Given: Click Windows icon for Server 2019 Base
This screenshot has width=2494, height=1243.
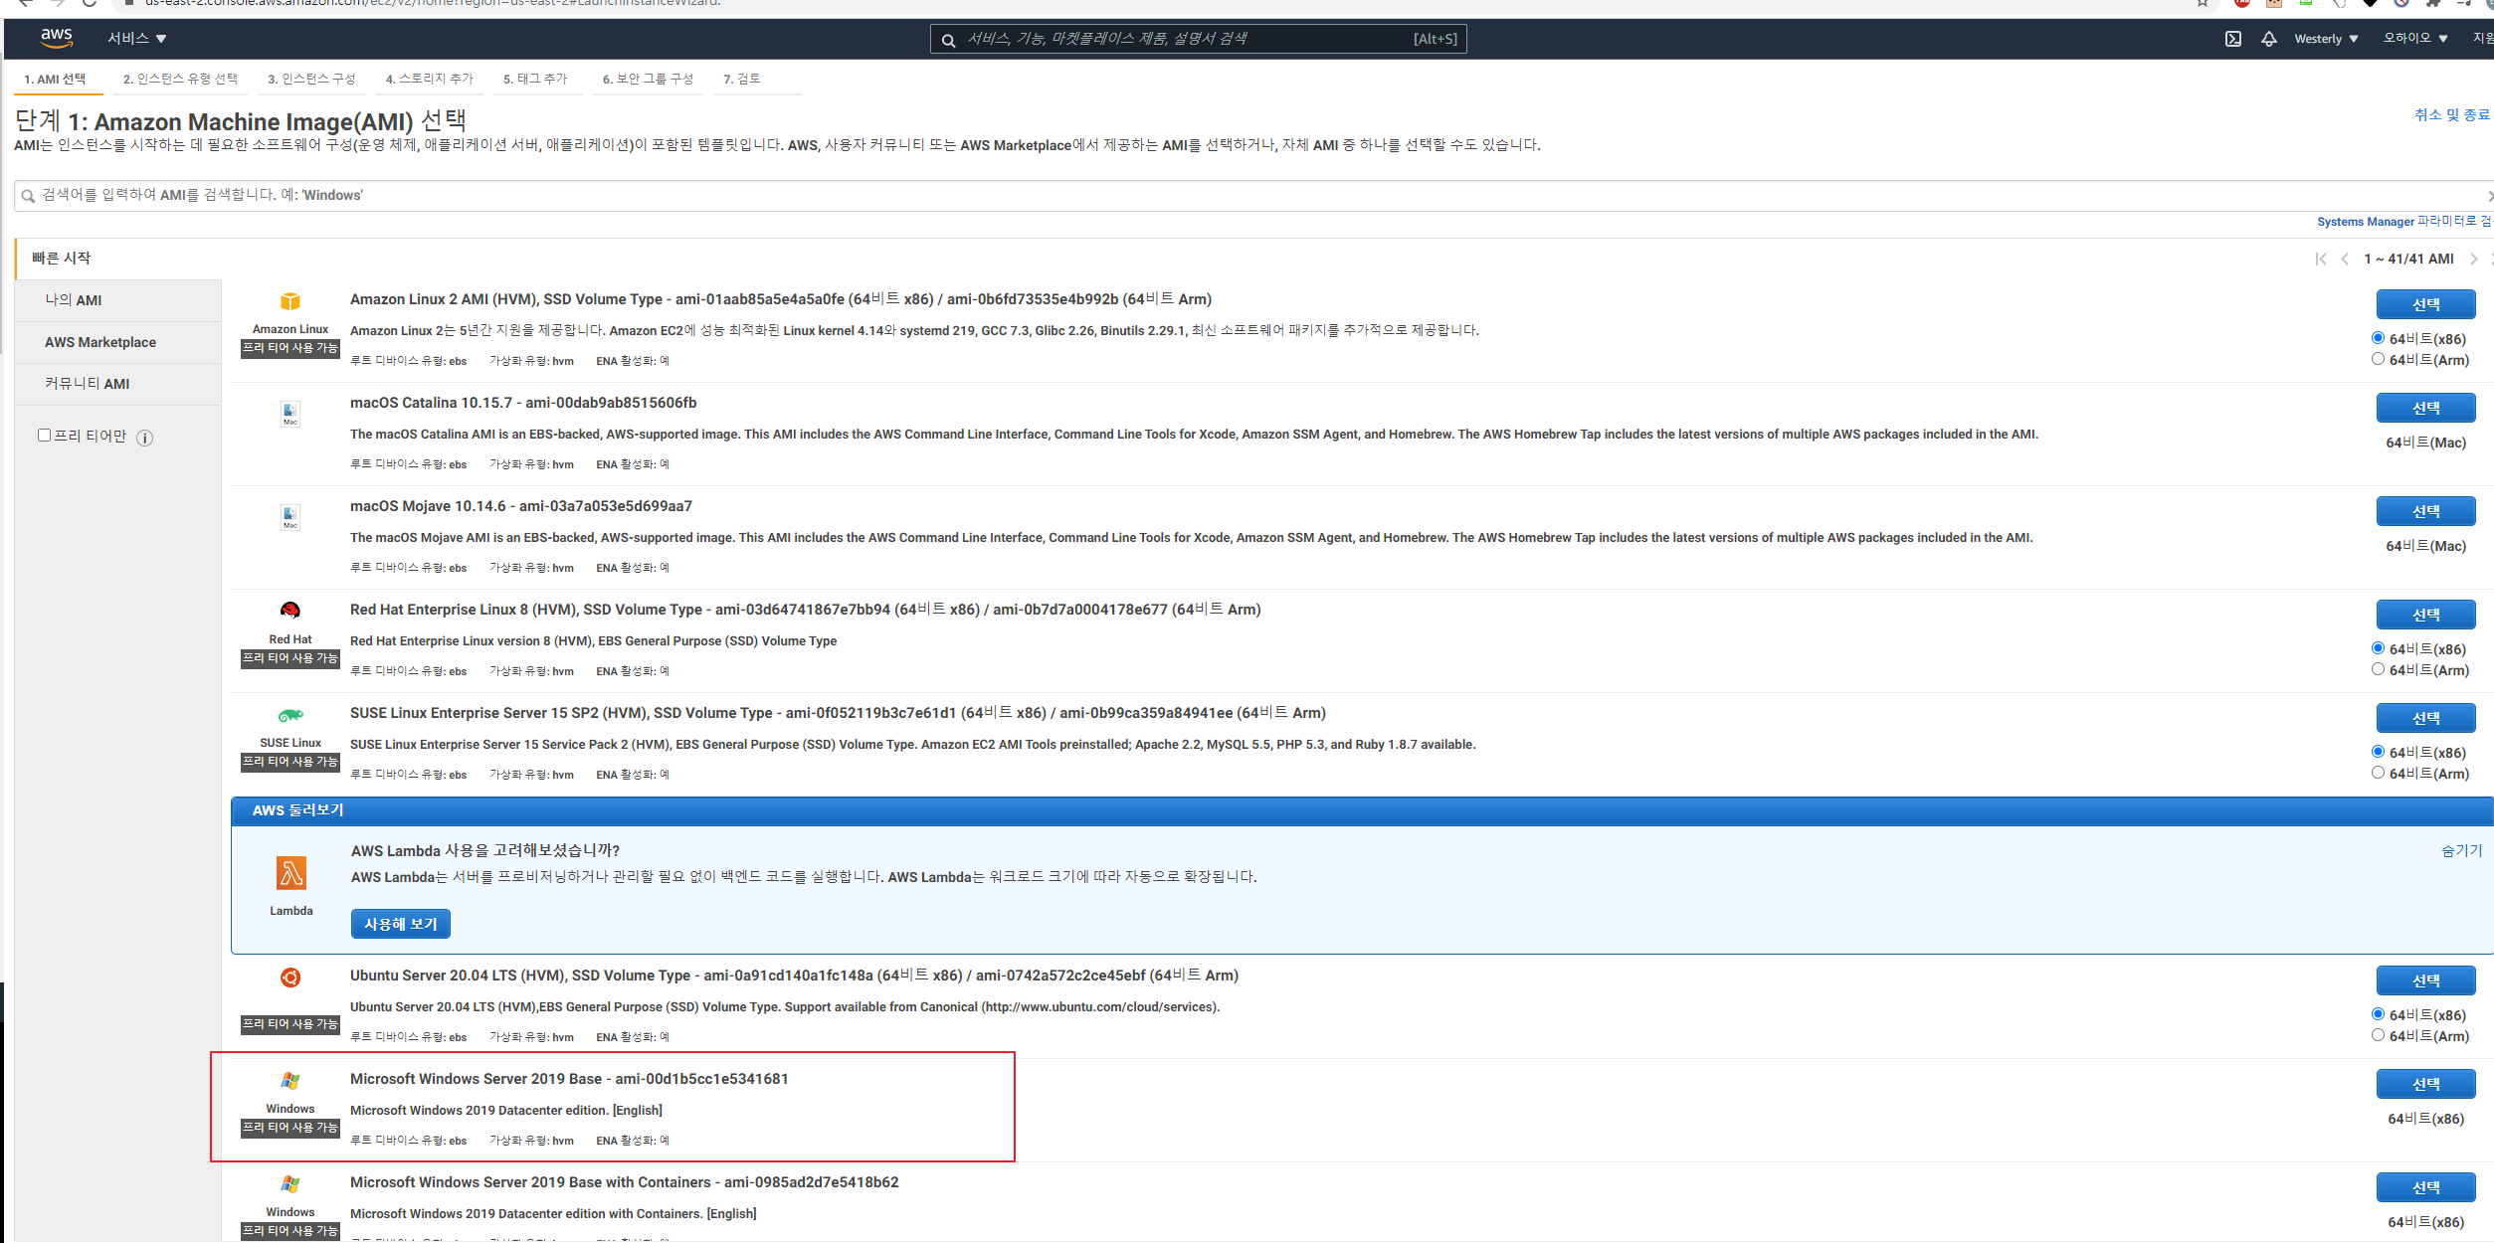Looking at the screenshot, I should [290, 1081].
